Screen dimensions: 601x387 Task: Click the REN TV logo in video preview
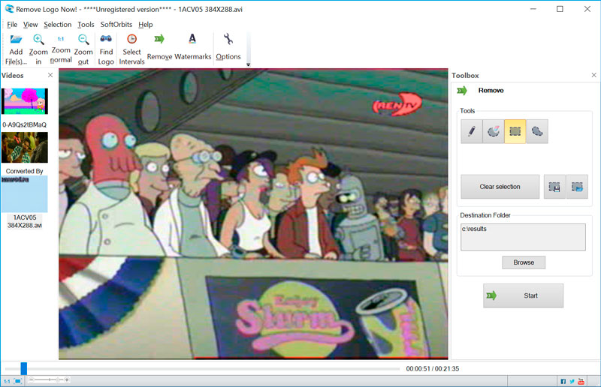[x=397, y=104]
